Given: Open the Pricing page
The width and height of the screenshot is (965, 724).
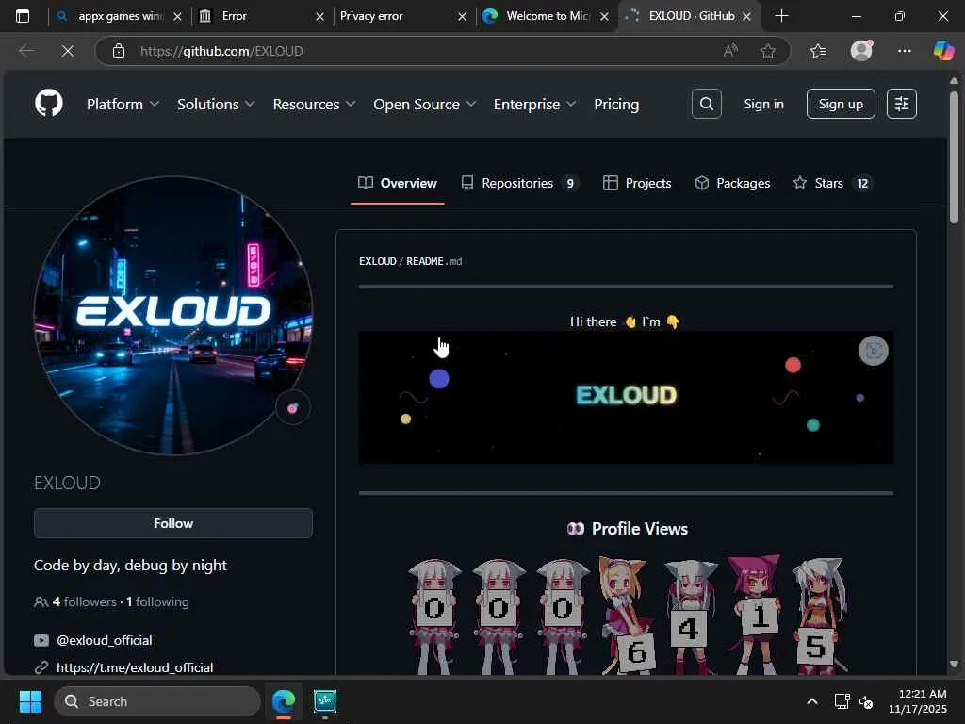Looking at the screenshot, I should point(616,104).
